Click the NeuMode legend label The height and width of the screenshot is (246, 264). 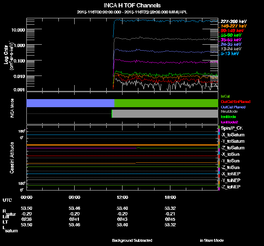[x=229, y=111]
